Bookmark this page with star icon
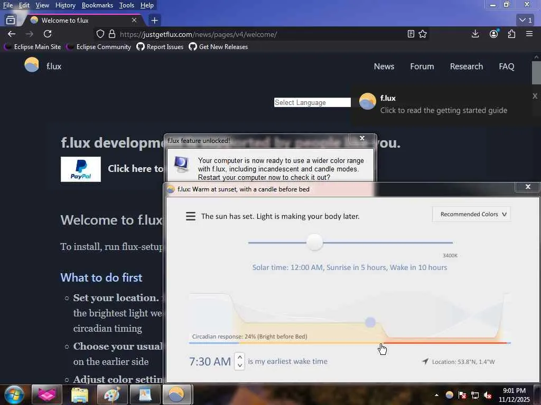The height and width of the screenshot is (405, 541). [423, 34]
